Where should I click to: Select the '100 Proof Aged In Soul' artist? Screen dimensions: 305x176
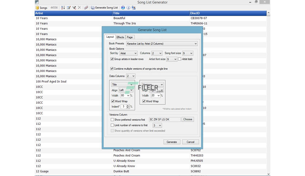click(51, 81)
